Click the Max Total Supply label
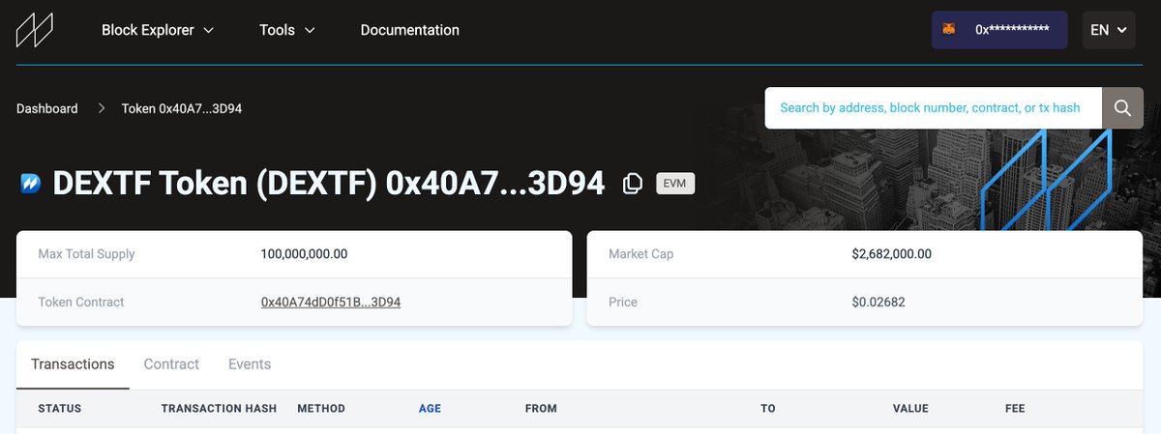 click(86, 254)
